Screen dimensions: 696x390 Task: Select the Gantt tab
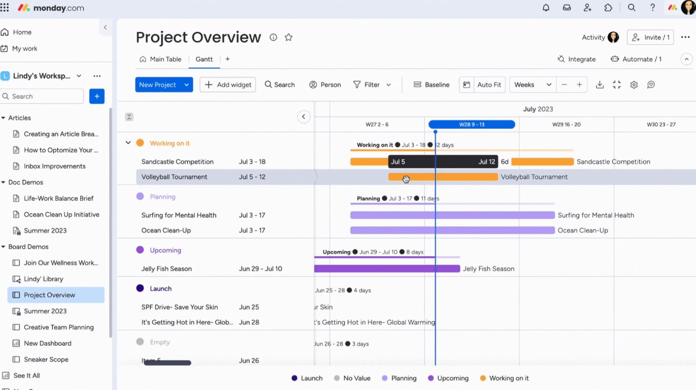(204, 59)
